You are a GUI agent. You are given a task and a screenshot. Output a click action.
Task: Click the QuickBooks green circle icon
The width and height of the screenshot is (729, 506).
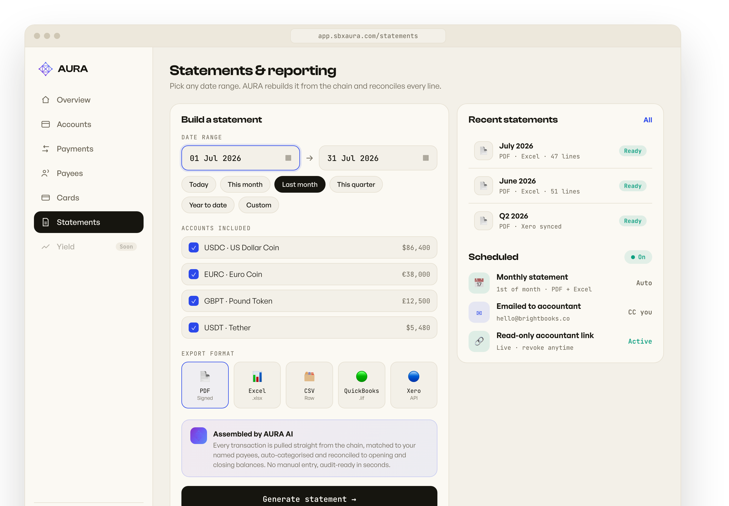(362, 377)
